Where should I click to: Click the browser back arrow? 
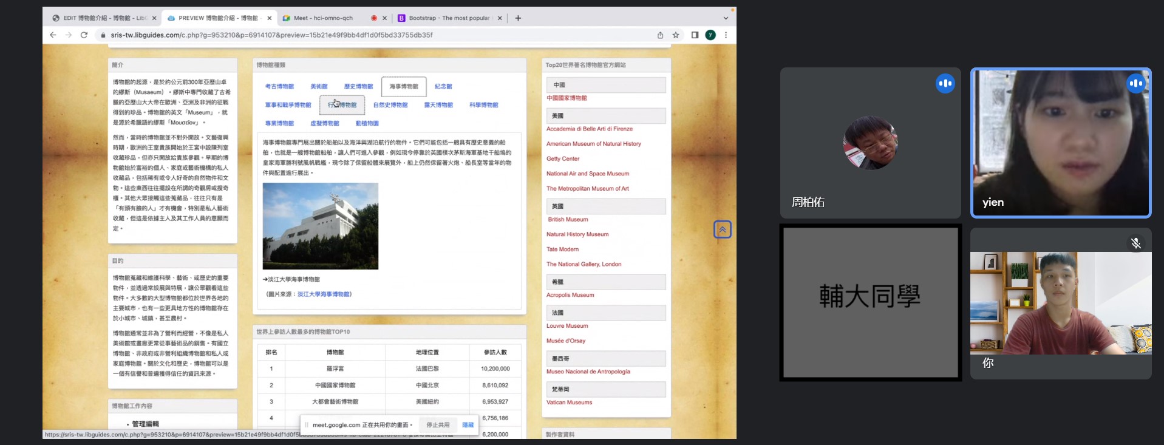53,35
